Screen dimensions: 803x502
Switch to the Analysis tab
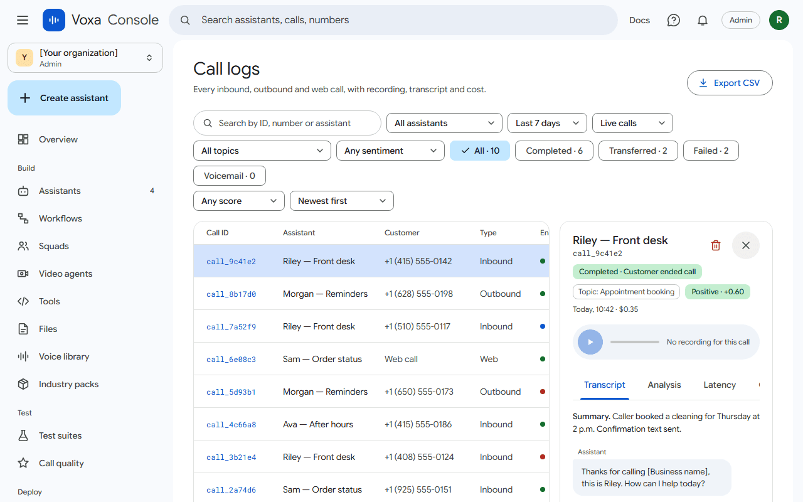(664, 385)
